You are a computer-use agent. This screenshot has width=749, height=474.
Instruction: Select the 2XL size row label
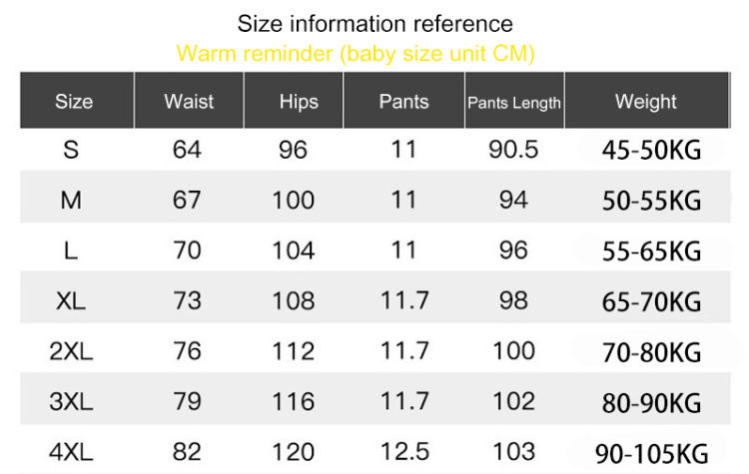coord(71,351)
